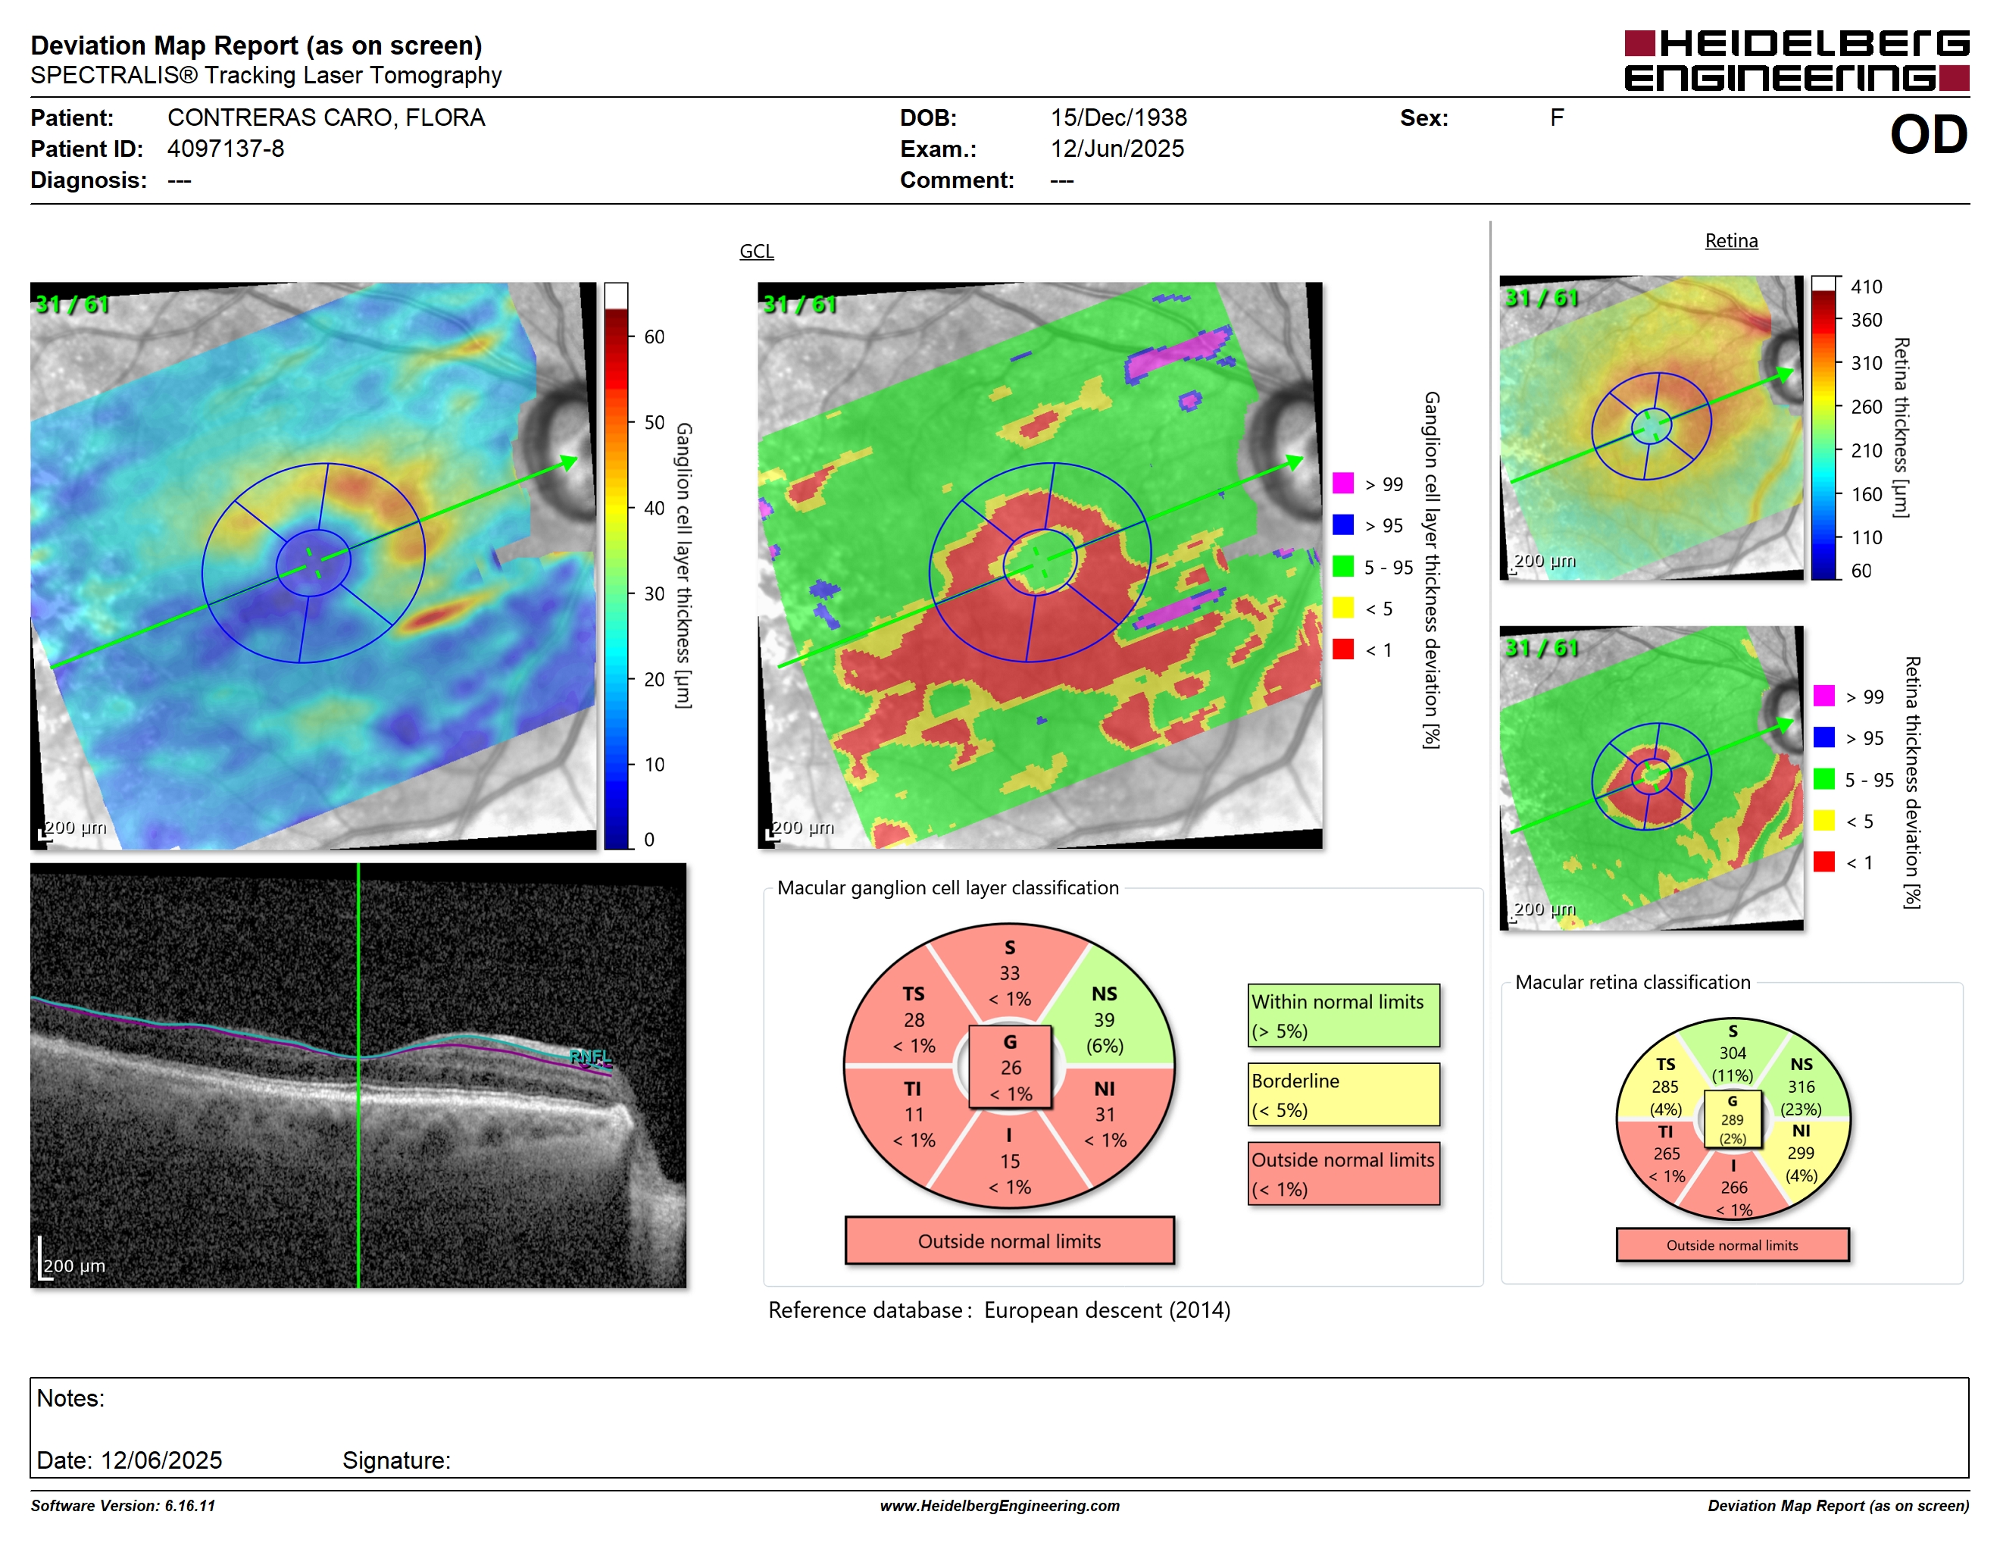Click the 31 / 61 label on GCL thickness map

[x=71, y=304]
